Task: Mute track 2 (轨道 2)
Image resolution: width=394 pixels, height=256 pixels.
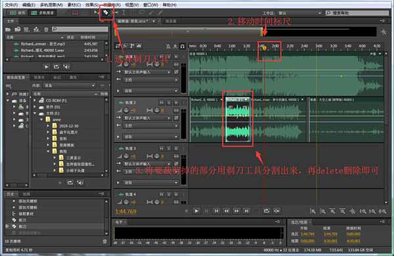Action: click(x=162, y=103)
